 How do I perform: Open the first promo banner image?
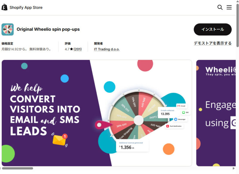[96, 113]
